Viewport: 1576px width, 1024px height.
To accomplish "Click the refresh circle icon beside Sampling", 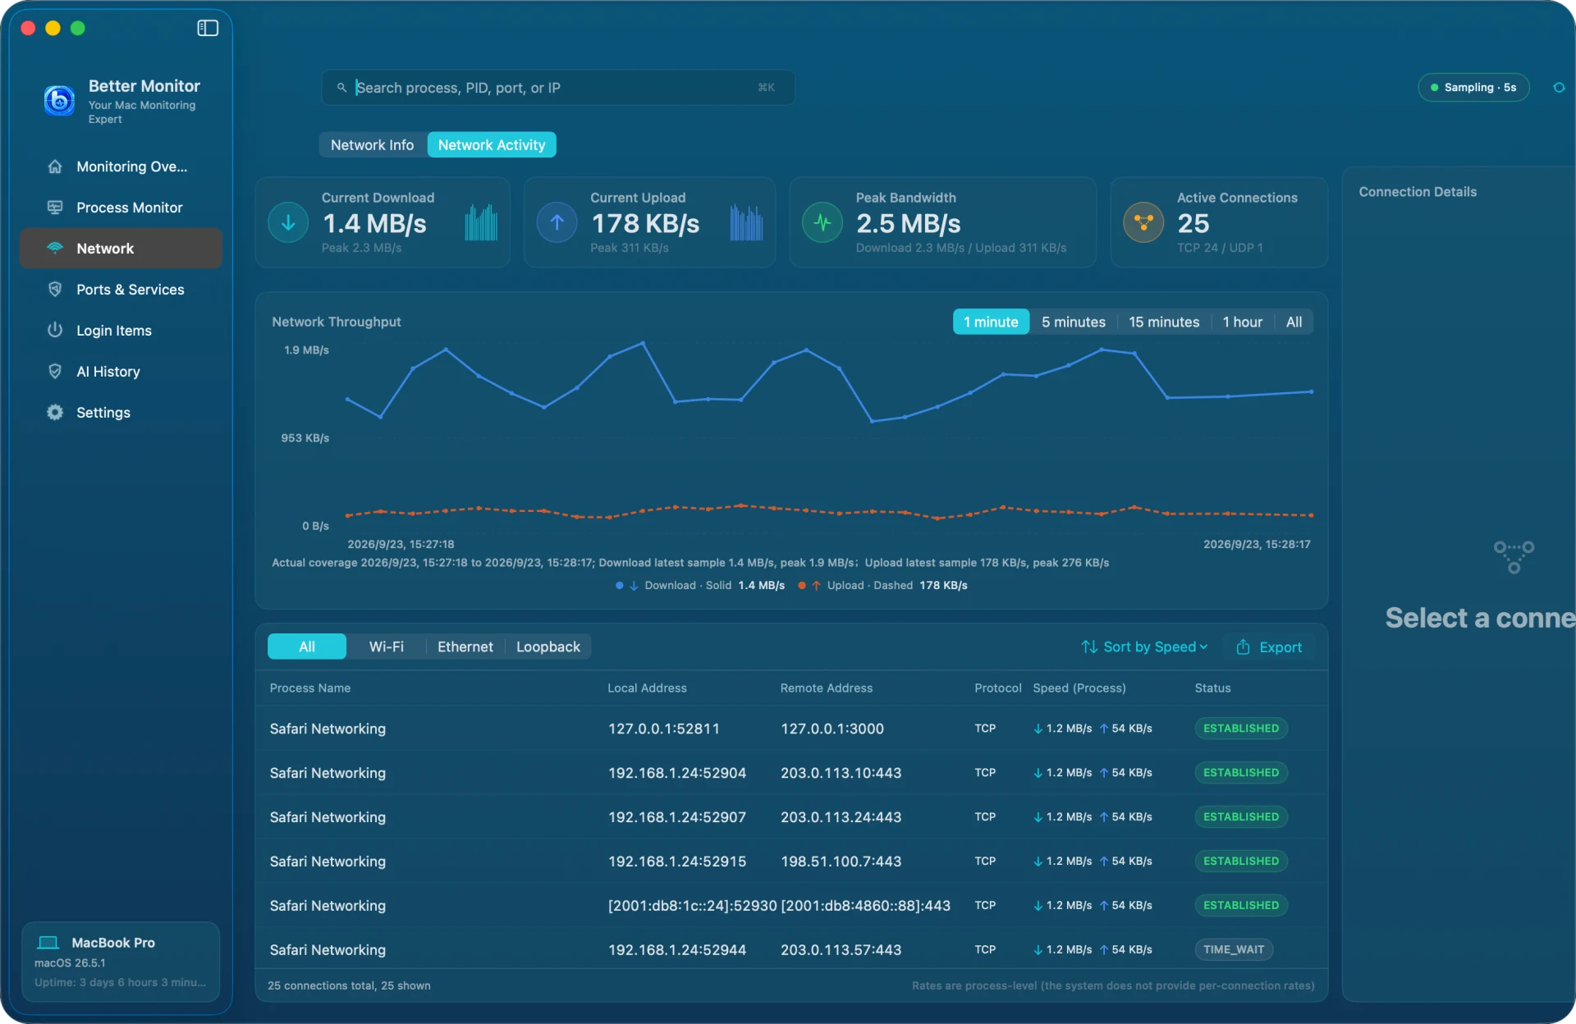I will (1559, 88).
